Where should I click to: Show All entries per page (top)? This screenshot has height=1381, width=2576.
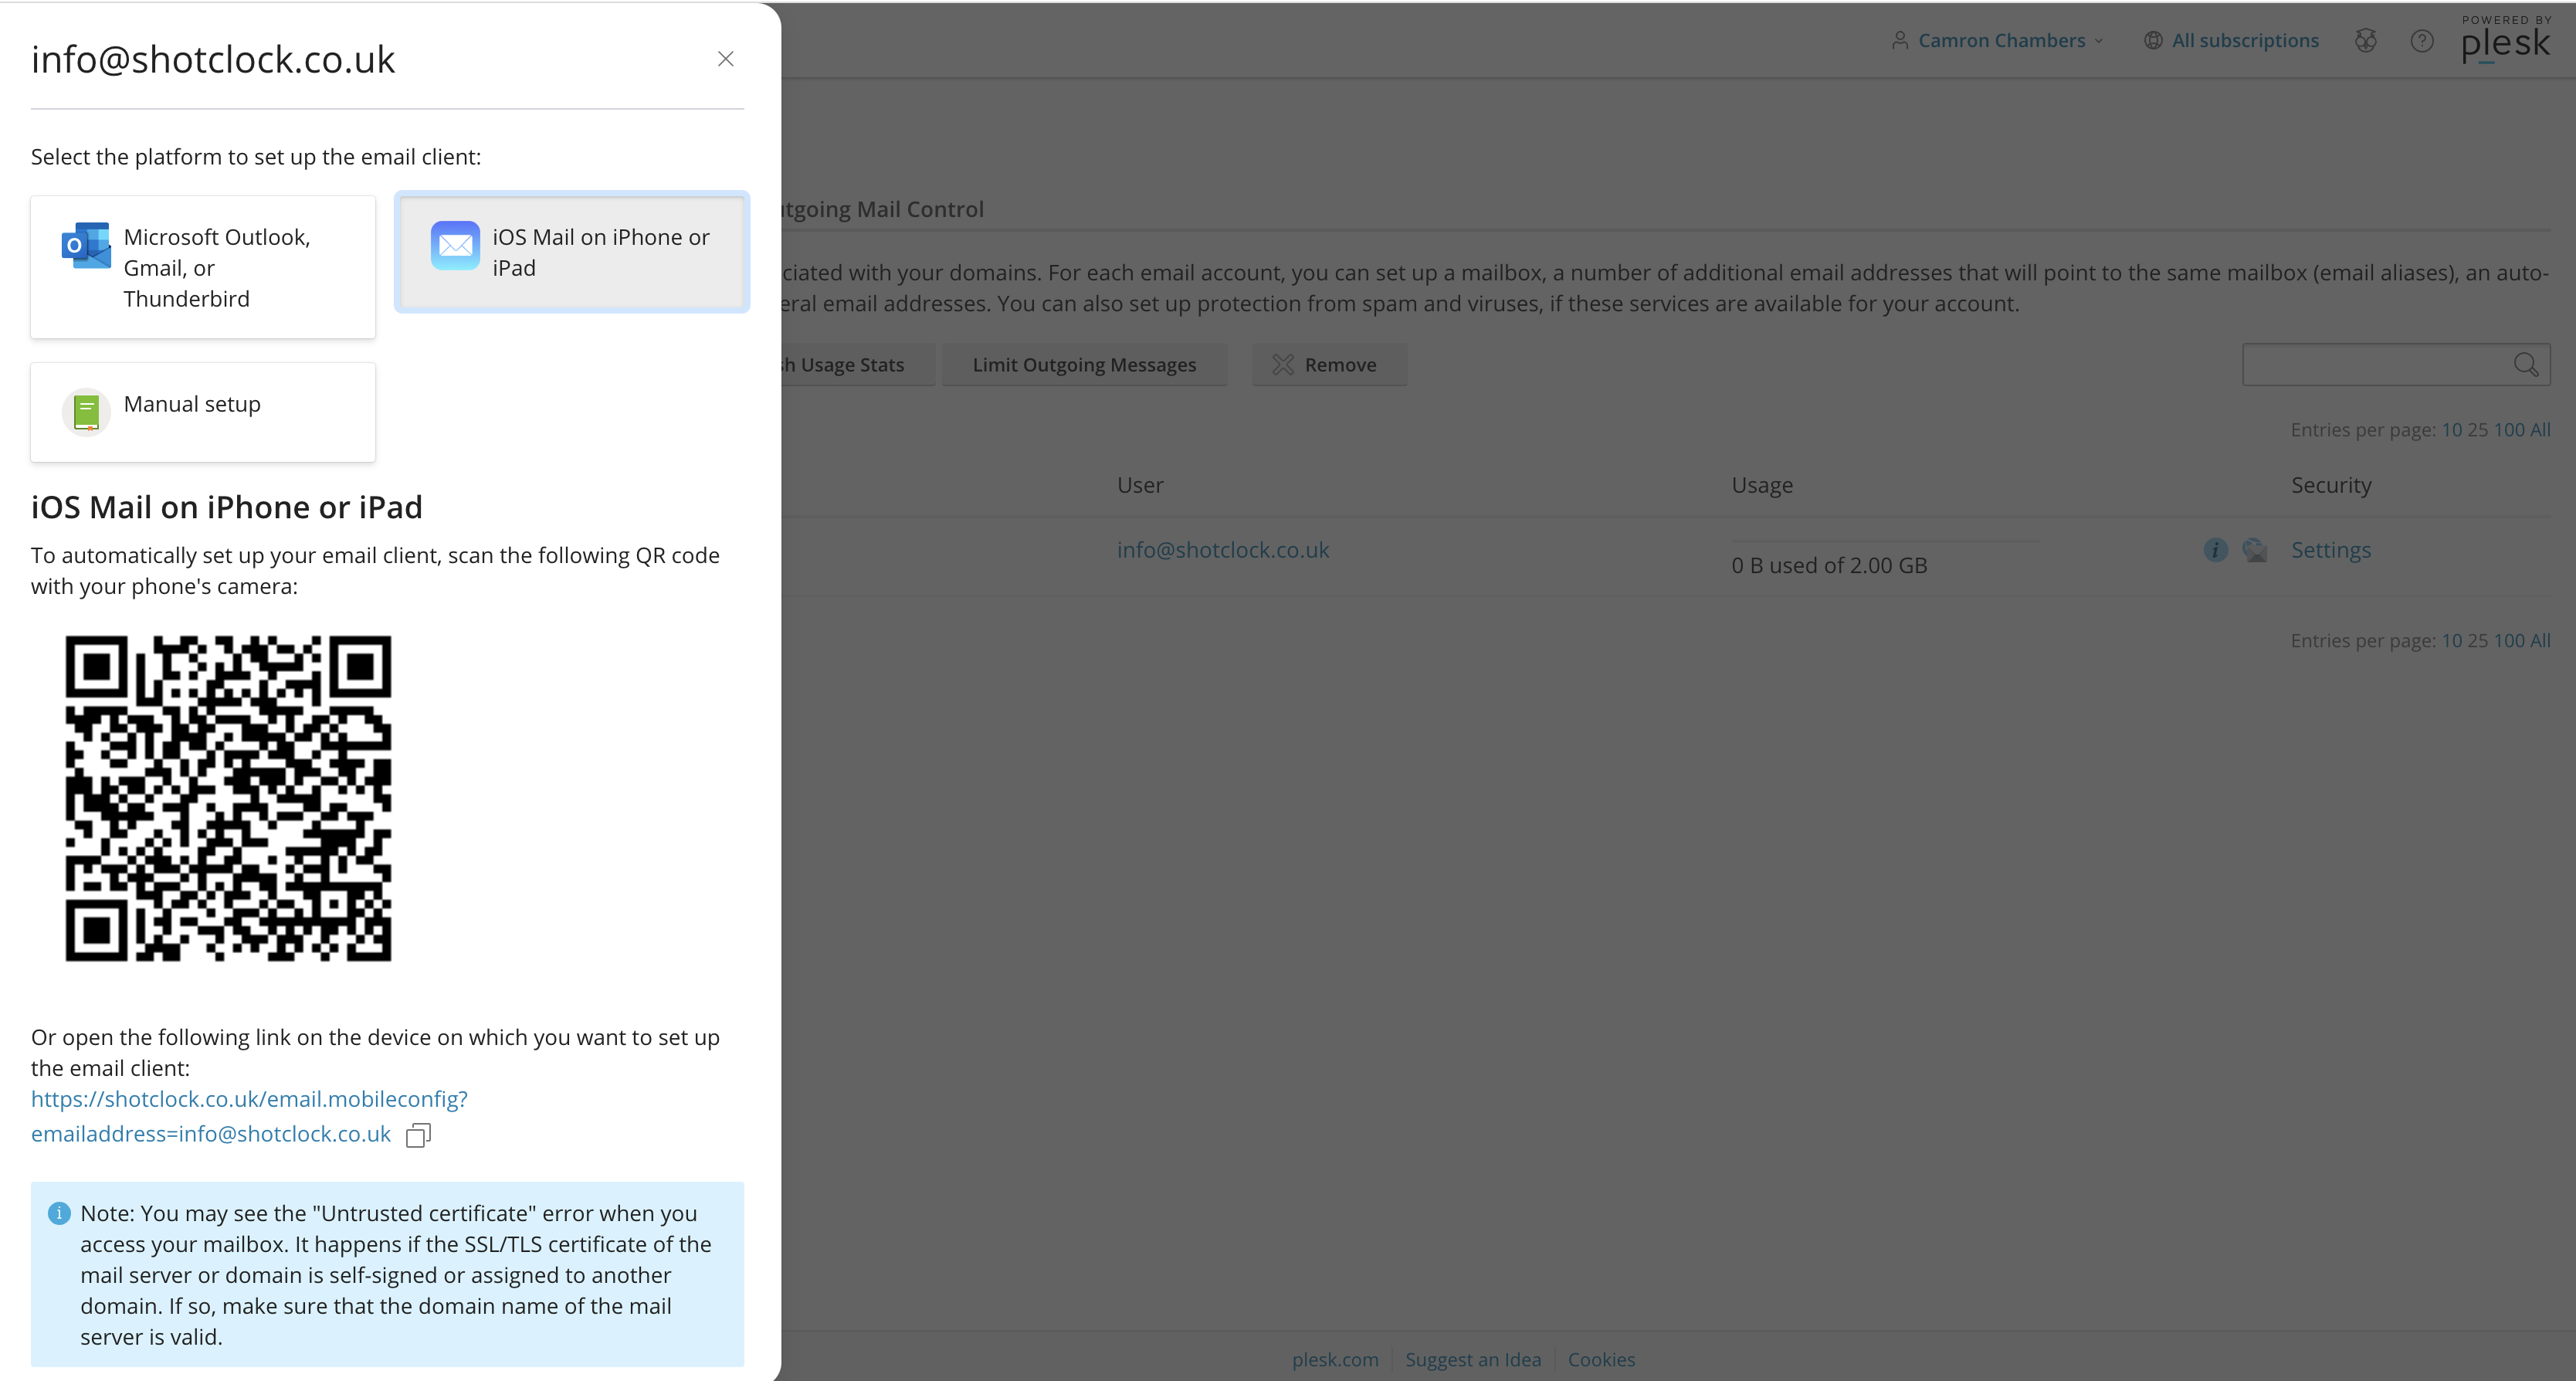click(x=2540, y=430)
